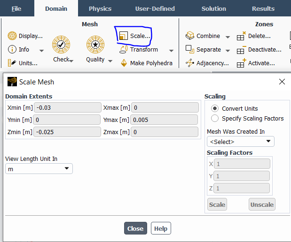Click the Mesh group label

[90, 24]
